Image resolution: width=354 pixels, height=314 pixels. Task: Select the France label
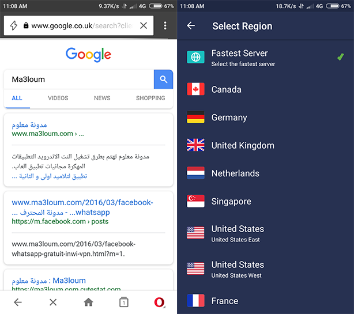click(x=225, y=301)
